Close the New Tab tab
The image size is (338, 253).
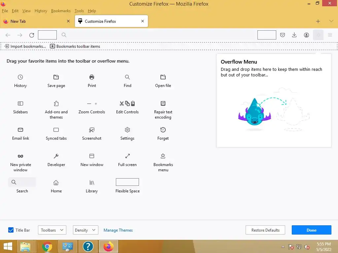[x=68, y=21]
